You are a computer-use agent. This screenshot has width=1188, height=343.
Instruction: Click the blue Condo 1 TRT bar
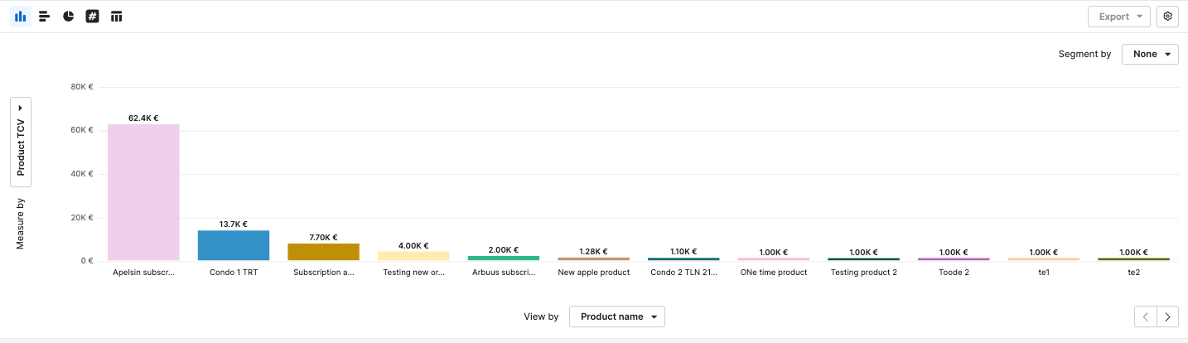pyautogui.click(x=234, y=245)
